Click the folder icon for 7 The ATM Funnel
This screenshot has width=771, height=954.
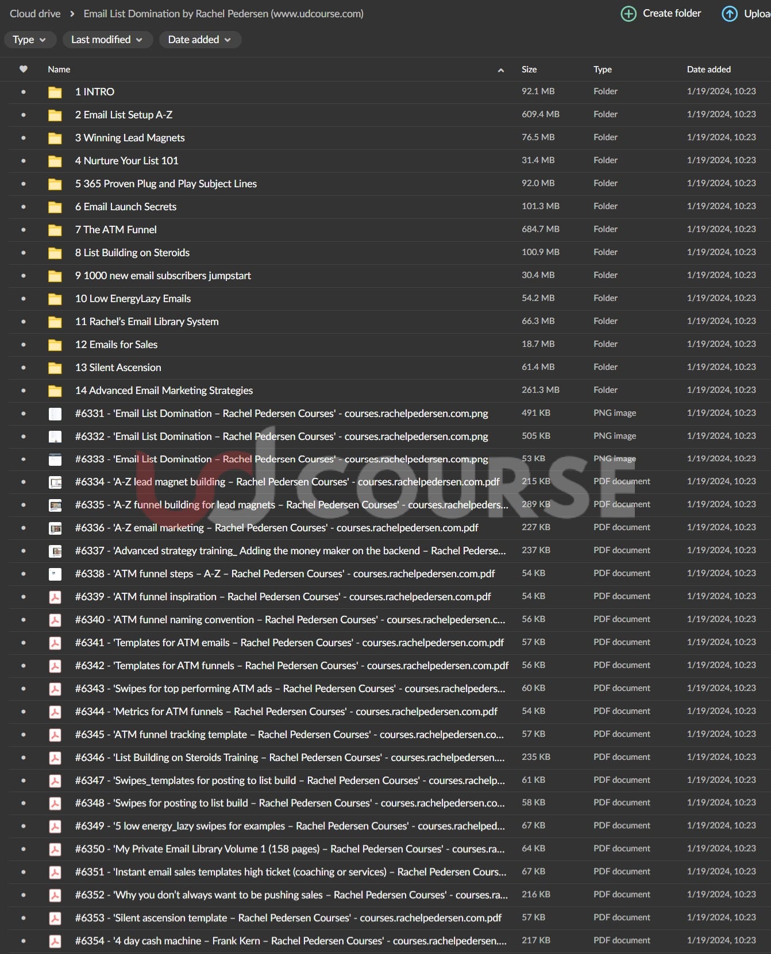pyautogui.click(x=55, y=230)
